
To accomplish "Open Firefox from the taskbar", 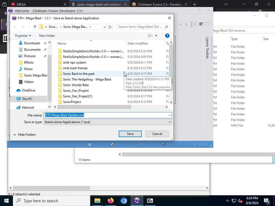I will click(x=110, y=201).
